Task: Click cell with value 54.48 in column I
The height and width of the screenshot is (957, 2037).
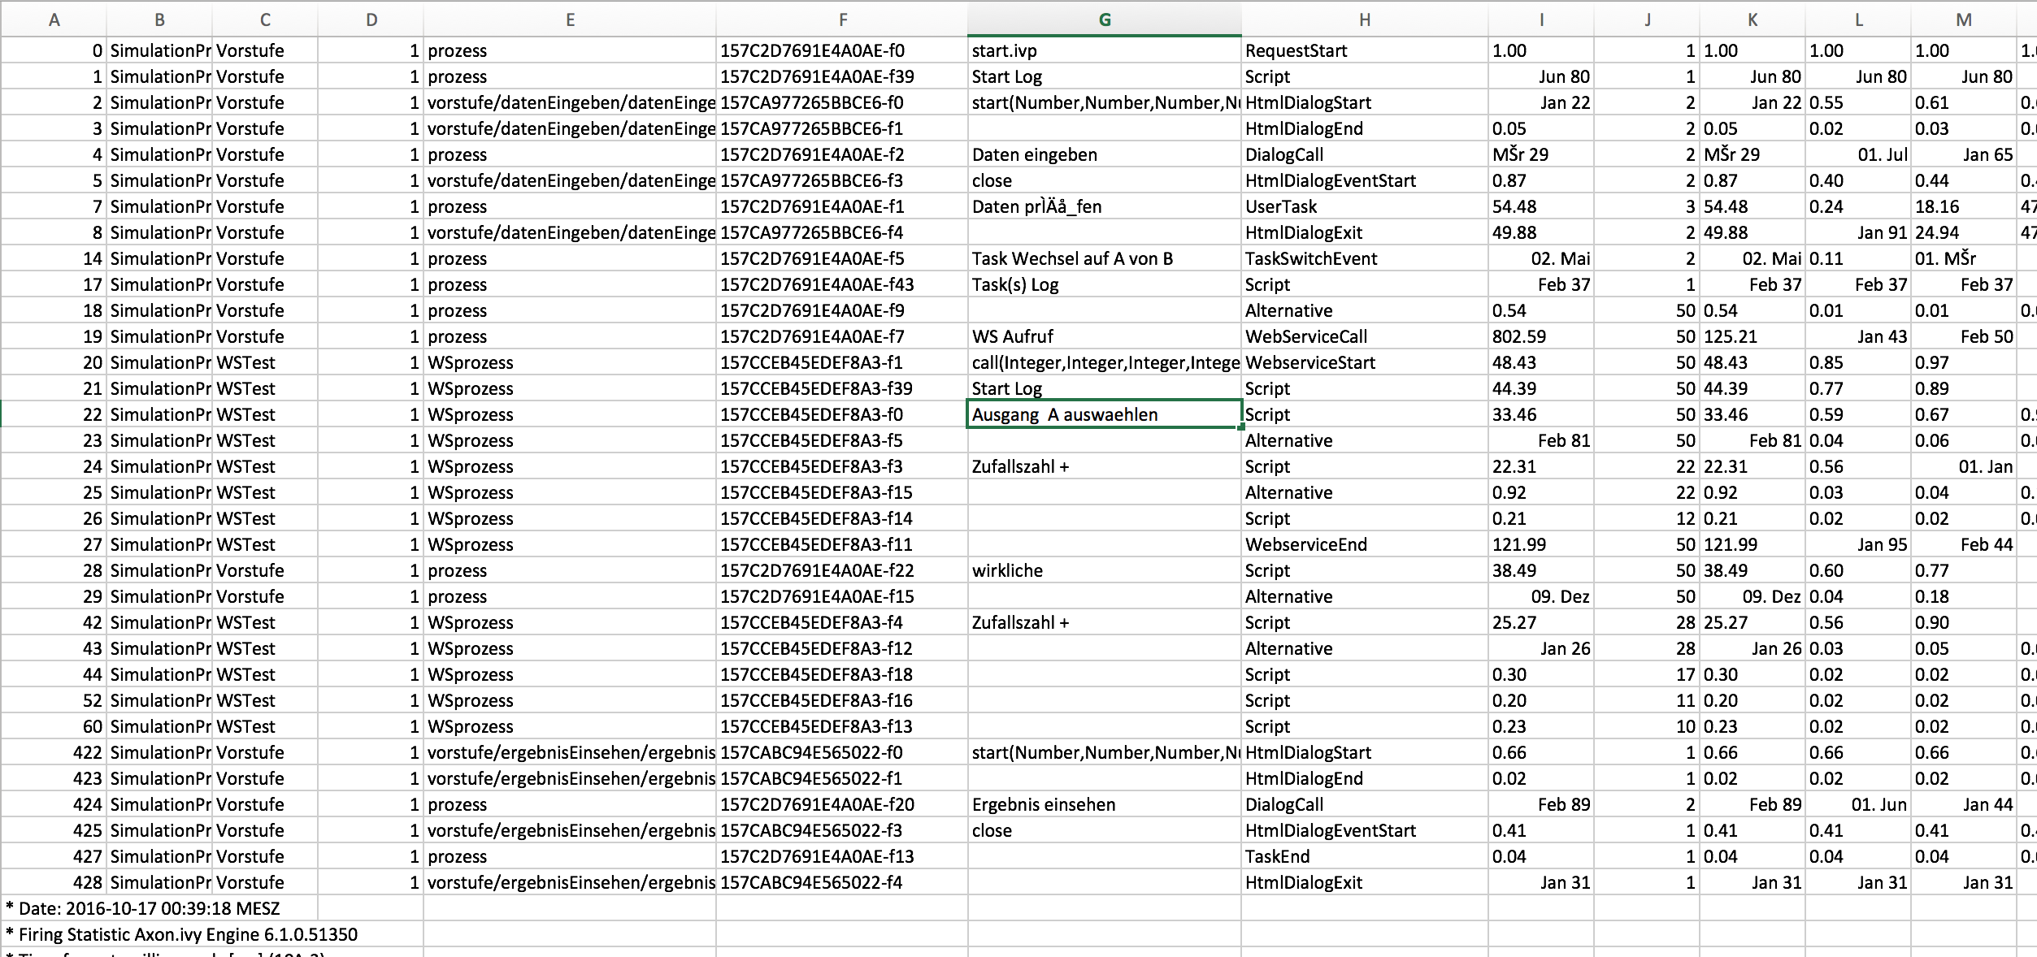Action: 1541,206
